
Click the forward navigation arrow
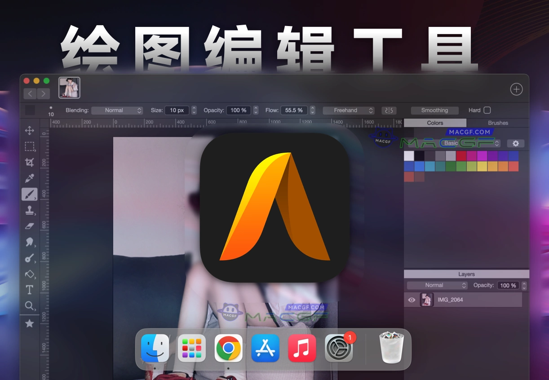43,93
